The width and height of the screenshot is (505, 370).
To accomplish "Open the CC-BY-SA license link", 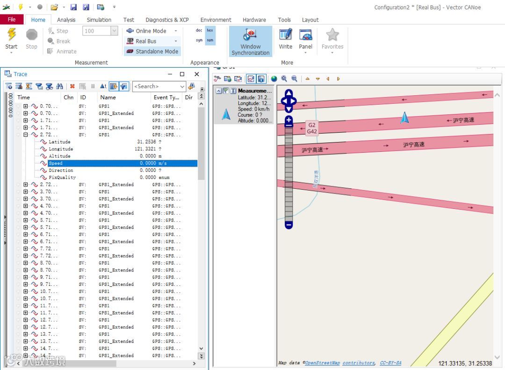I will pos(390,363).
